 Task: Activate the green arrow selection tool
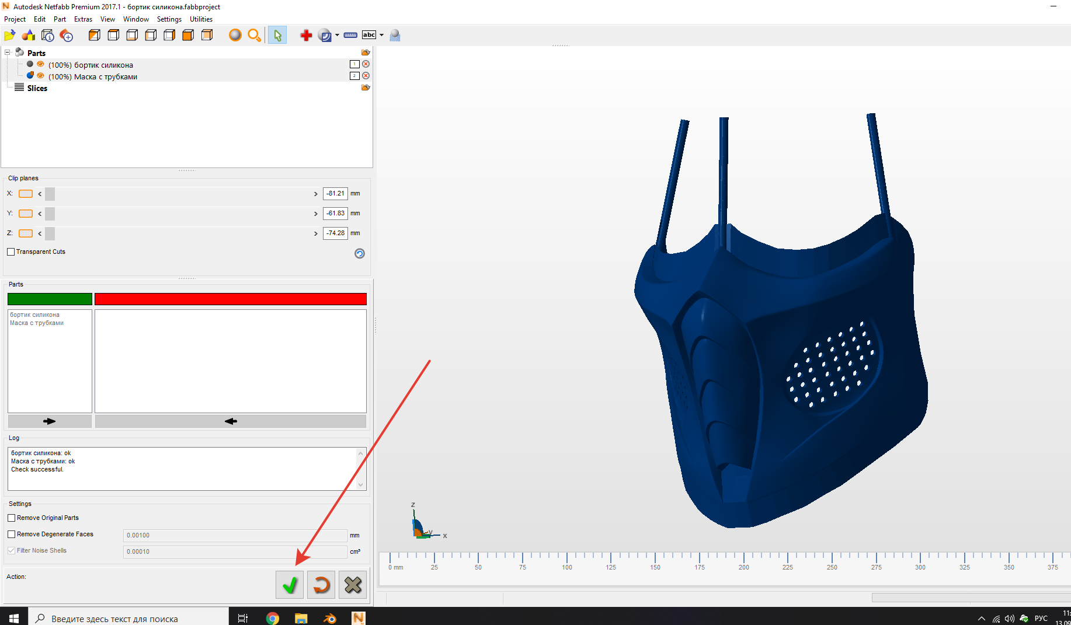[277, 36]
